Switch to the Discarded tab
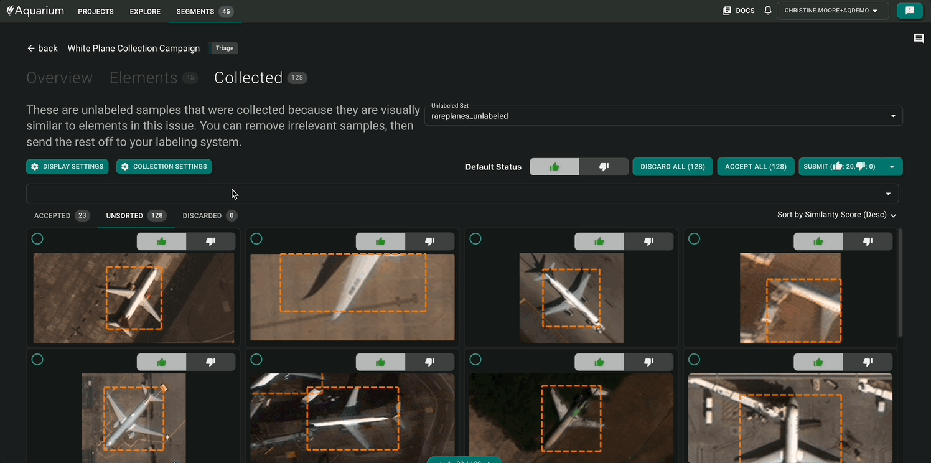The image size is (931, 463). click(209, 216)
